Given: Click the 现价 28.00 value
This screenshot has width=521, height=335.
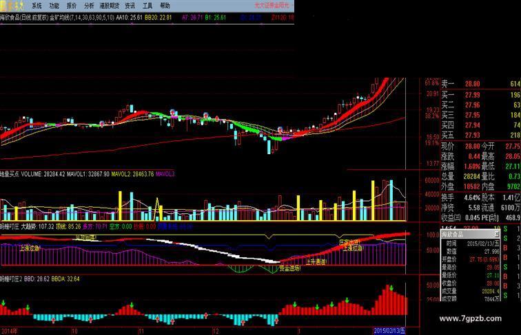Looking at the screenshot, I should point(472,147).
